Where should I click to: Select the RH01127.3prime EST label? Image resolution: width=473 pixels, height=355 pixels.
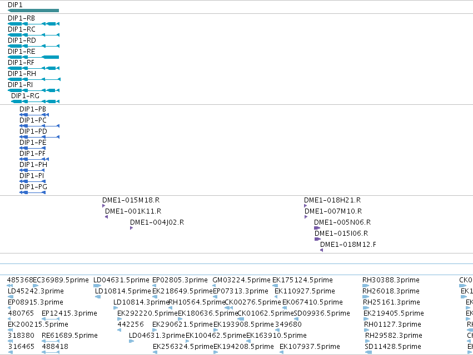tap(392, 324)
